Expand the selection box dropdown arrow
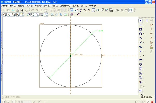The width and height of the screenshot is (156, 103). [67, 10]
